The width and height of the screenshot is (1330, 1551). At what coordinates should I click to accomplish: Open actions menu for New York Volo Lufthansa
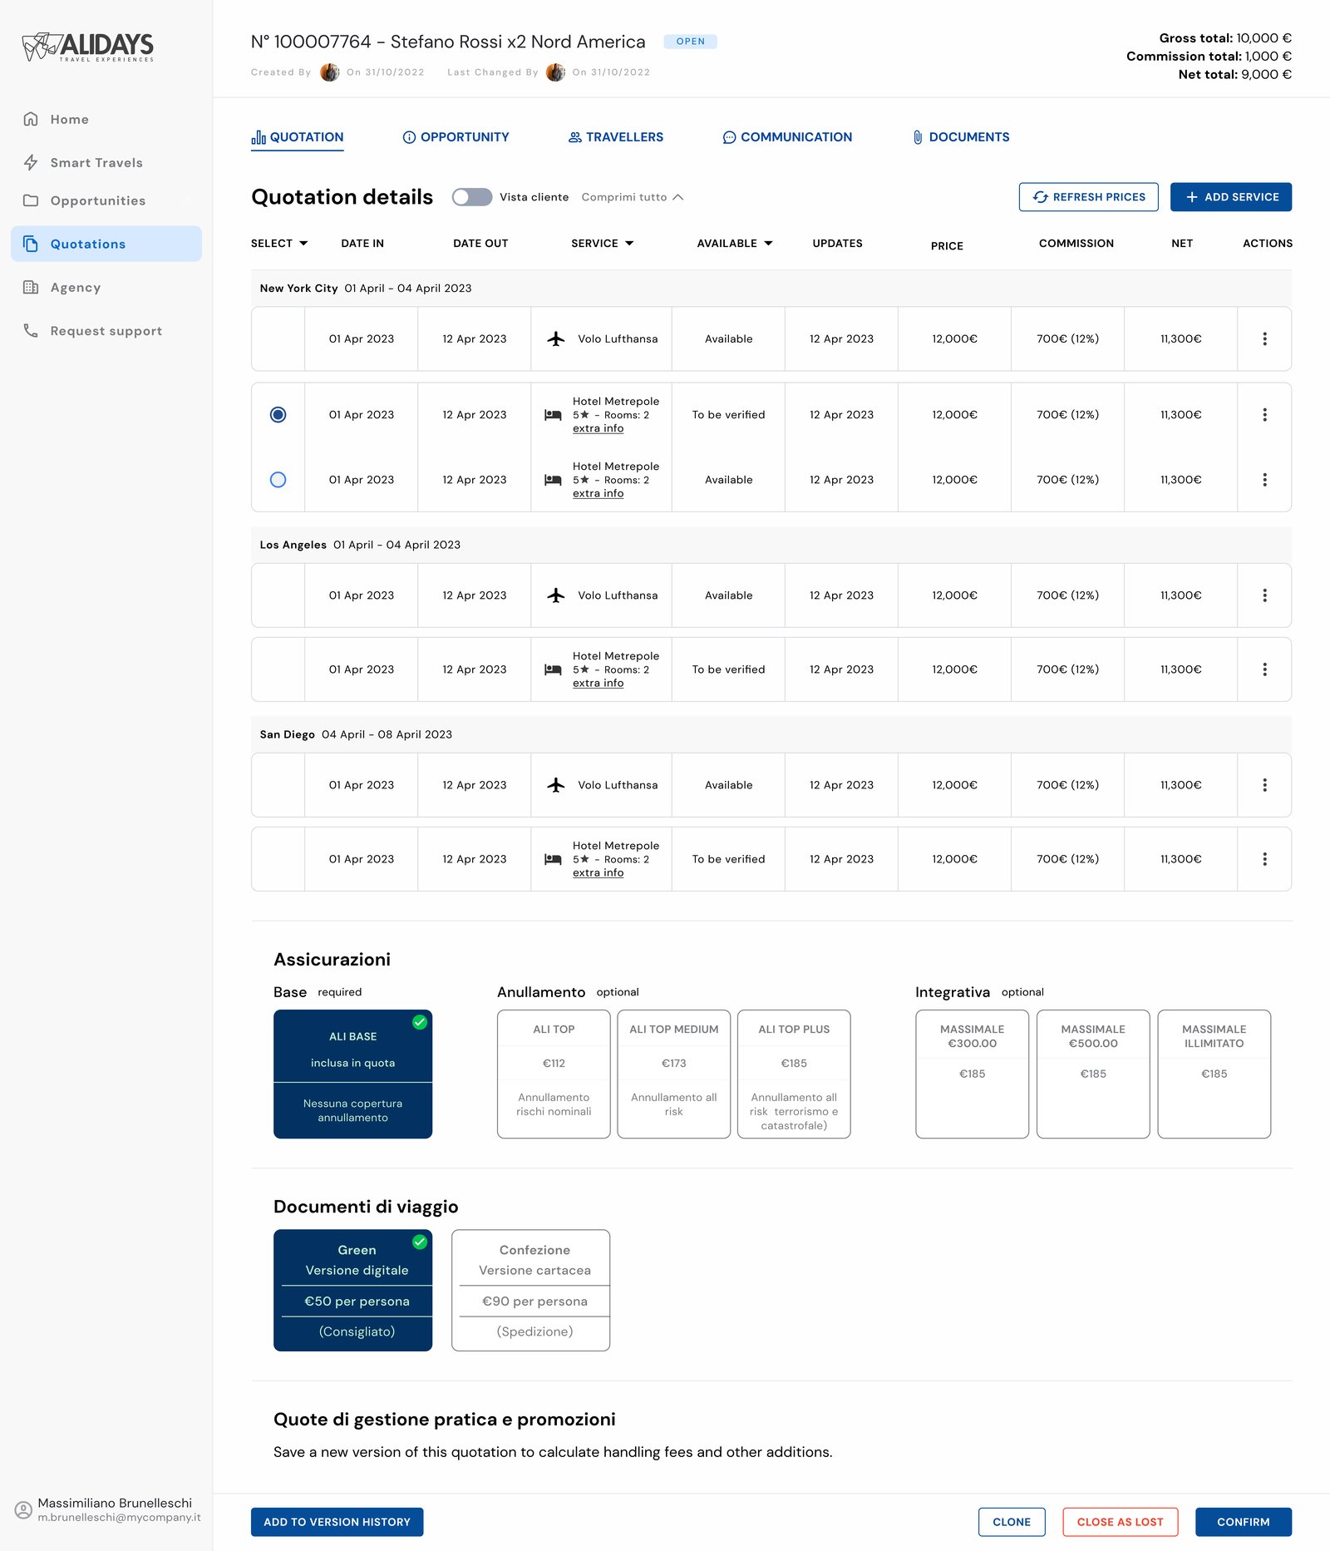1264,338
